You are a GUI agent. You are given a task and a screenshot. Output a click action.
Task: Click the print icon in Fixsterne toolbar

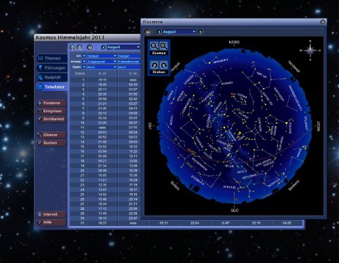[148, 32]
